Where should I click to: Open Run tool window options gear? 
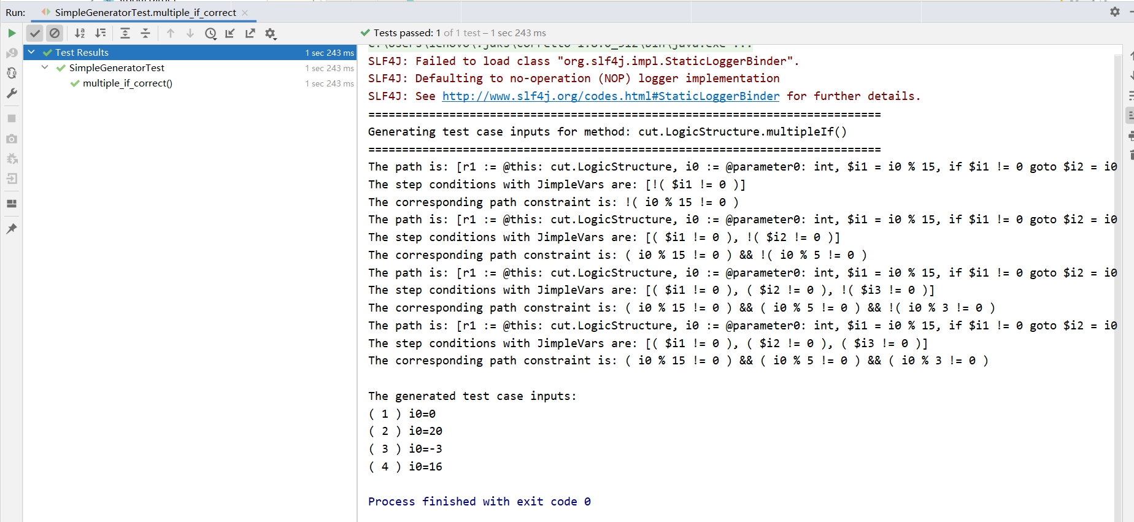point(1115,12)
